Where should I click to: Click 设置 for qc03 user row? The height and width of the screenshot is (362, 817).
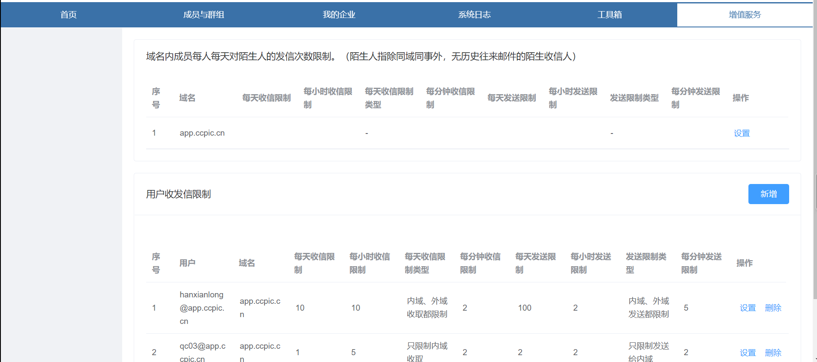pos(748,353)
